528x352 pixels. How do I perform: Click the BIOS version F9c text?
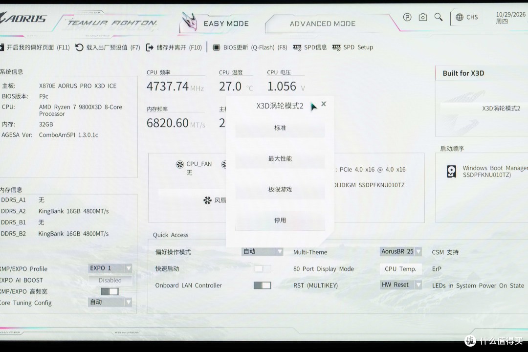coord(44,96)
